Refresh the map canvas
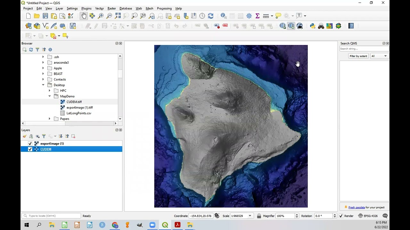This screenshot has height=230, width=410. [x=210, y=16]
